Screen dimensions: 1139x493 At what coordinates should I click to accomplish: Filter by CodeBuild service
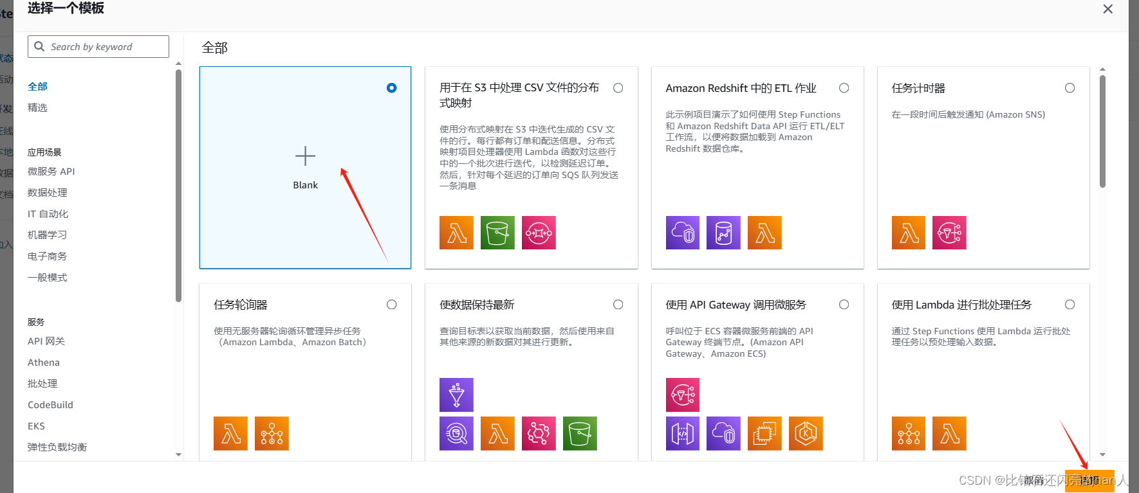pyautogui.click(x=50, y=404)
